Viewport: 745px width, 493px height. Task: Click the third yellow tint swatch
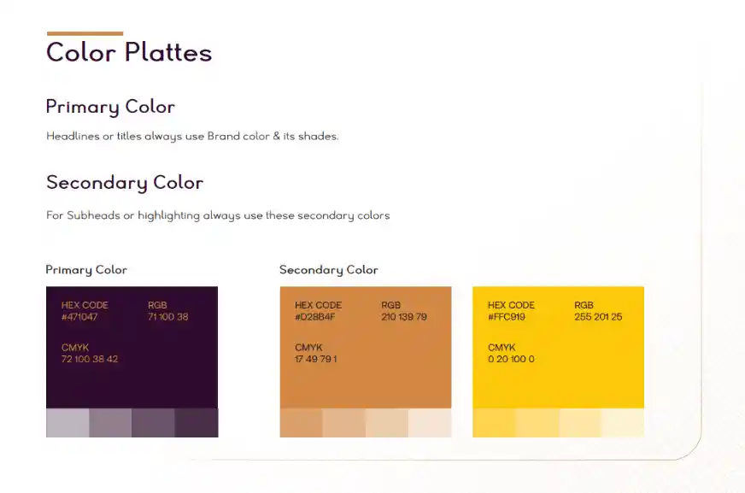point(580,423)
